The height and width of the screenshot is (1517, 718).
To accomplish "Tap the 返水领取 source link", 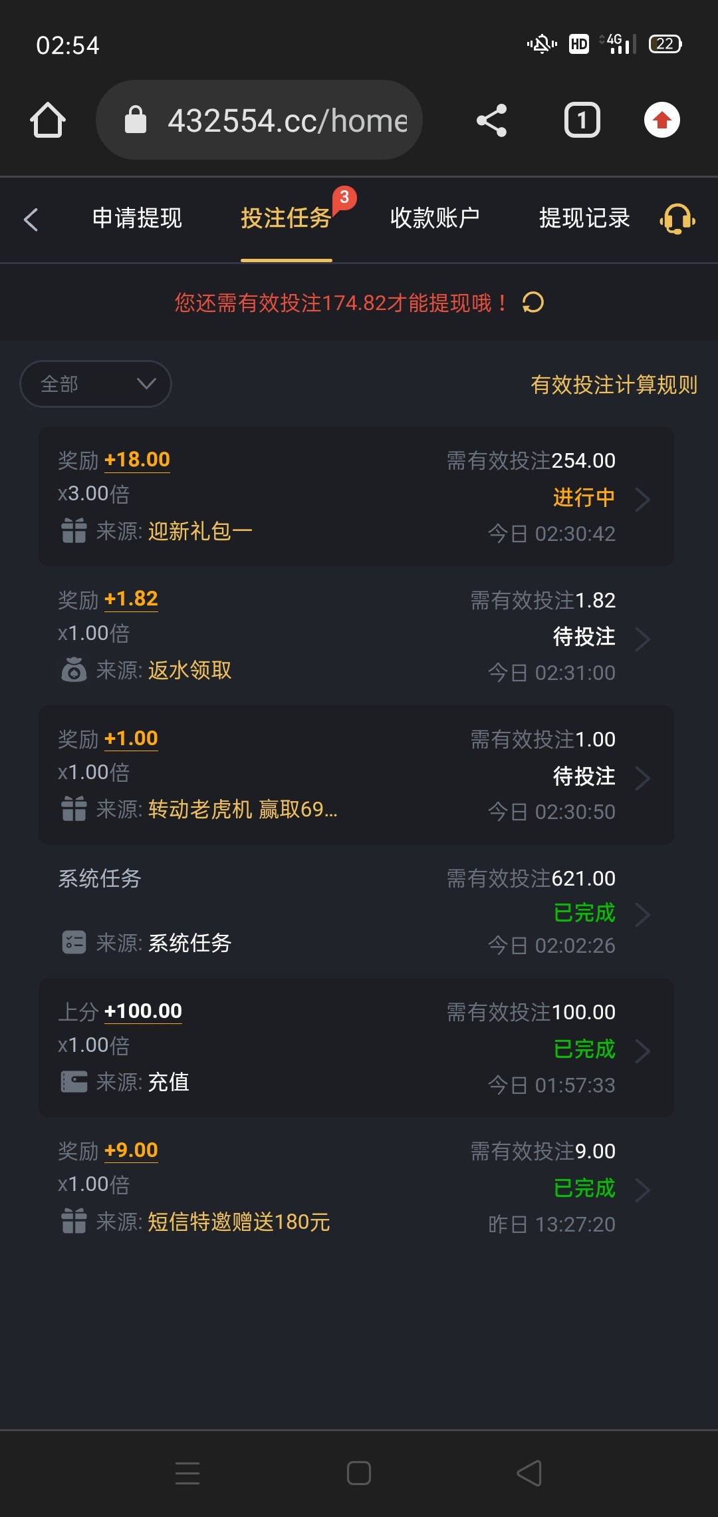I will 189,670.
